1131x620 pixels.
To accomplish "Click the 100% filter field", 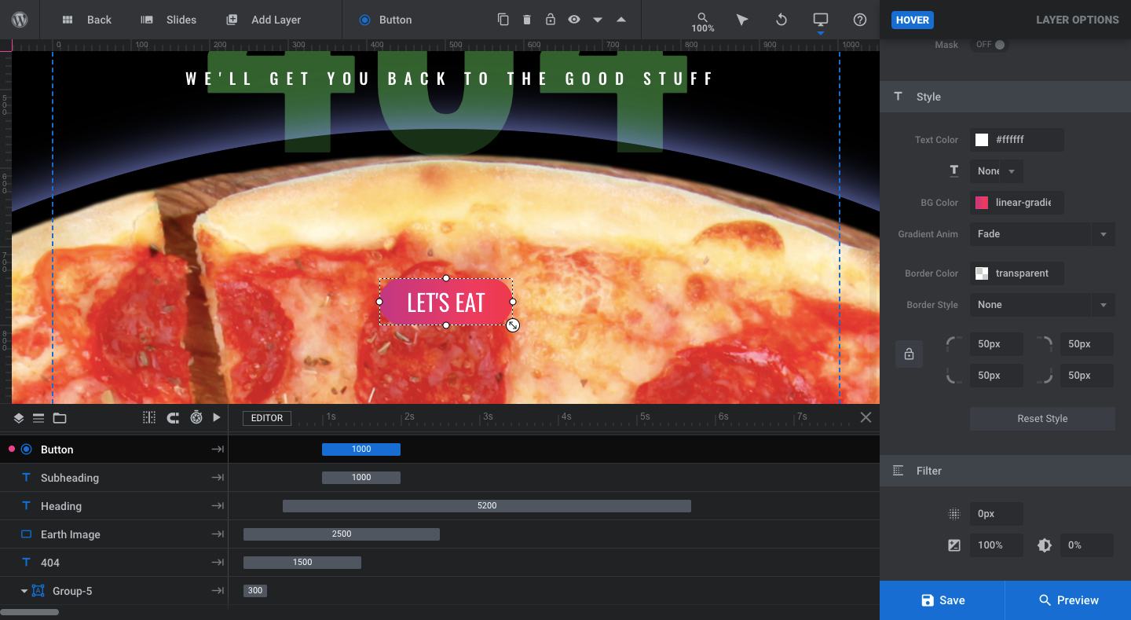I will 996,545.
